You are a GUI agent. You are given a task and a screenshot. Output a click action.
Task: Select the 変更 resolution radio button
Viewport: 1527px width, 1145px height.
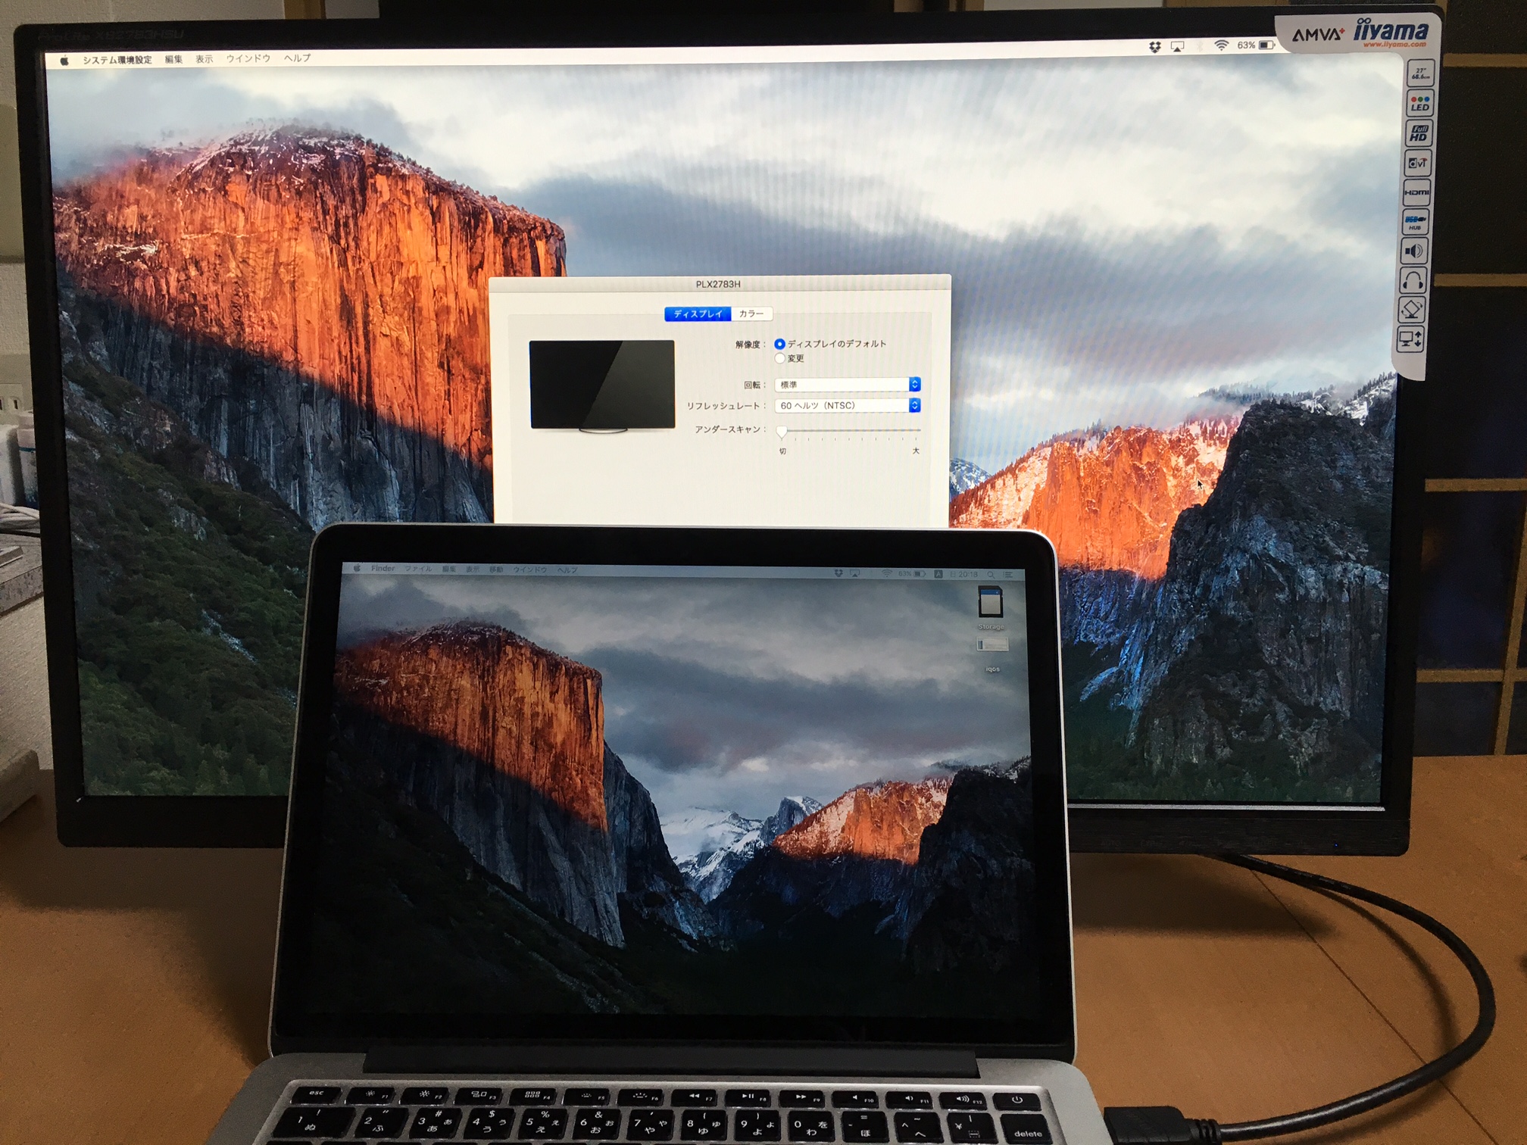[x=779, y=358]
